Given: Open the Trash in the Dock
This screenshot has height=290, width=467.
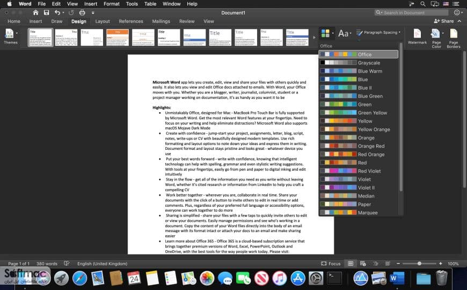Looking at the screenshot, I should point(441,278).
